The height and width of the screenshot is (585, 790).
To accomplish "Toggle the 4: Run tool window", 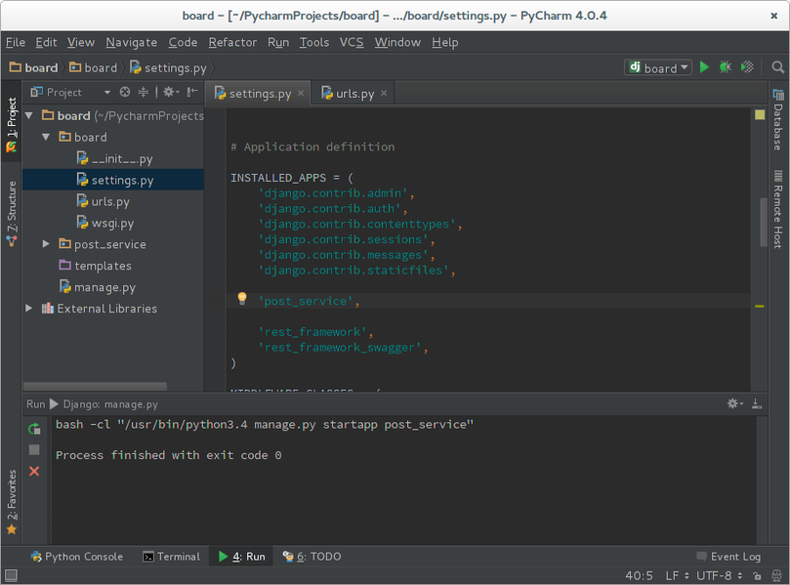I will [242, 557].
